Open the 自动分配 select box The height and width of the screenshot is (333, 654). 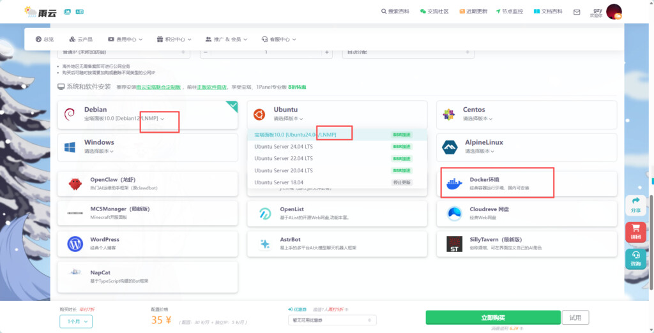(408, 52)
